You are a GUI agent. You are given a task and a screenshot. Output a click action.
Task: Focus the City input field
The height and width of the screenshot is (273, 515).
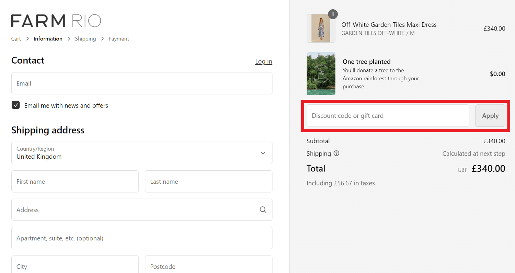click(x=75, y=264)
